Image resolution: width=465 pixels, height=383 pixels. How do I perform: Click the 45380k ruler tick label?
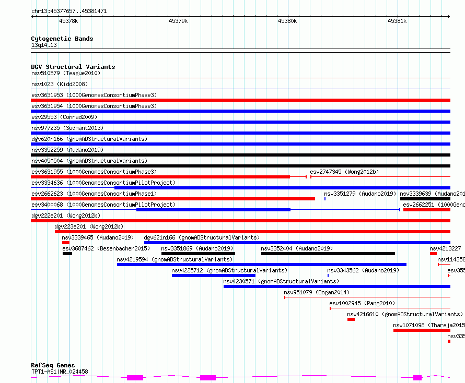pyautogui.click(x=287, y=21)
